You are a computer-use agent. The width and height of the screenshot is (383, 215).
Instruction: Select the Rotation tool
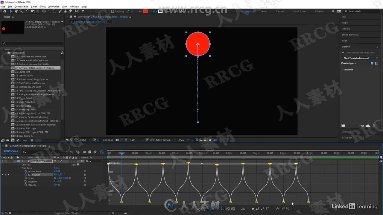[x=28, y=11]
